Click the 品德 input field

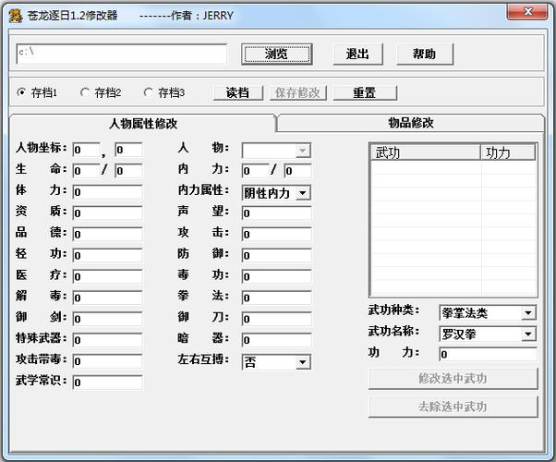click(x=107, y=234)
